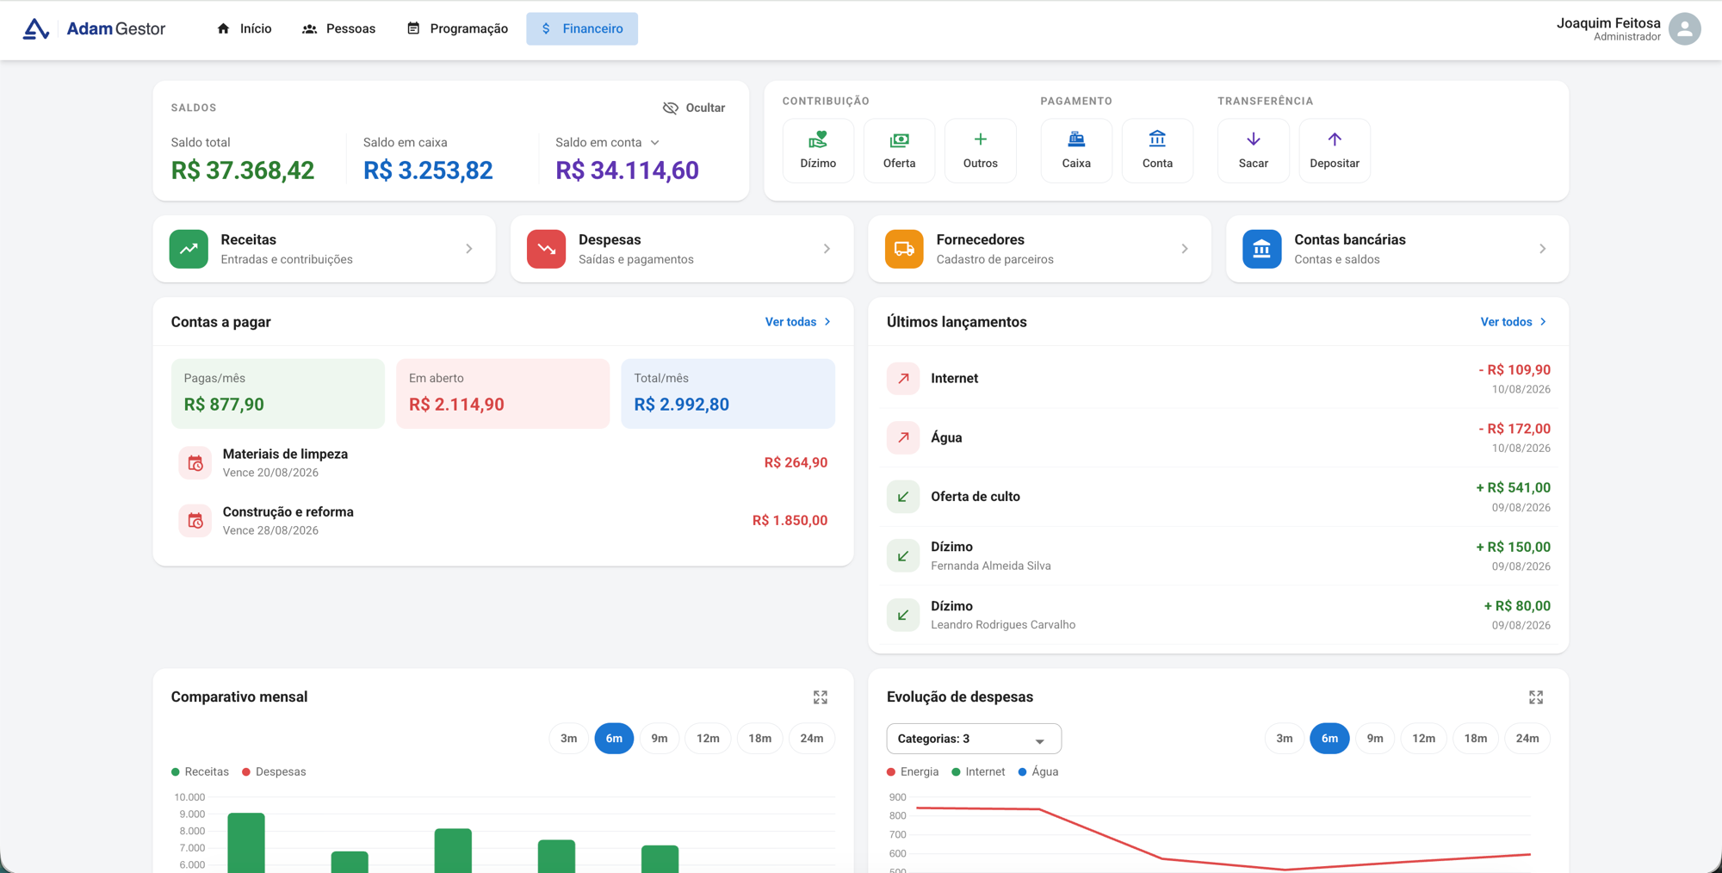Go to the Início menu

[245, 28]
